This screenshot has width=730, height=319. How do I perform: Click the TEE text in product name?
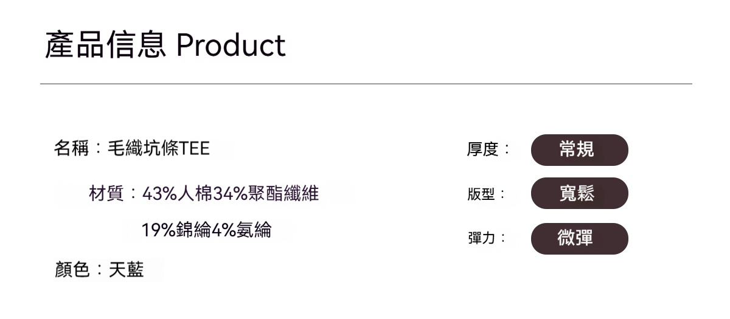pyautogui.click(x=195, y=148)
